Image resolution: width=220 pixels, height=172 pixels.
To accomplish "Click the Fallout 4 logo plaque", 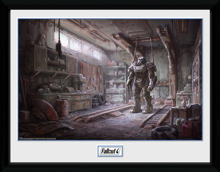I will click(110, 151).
